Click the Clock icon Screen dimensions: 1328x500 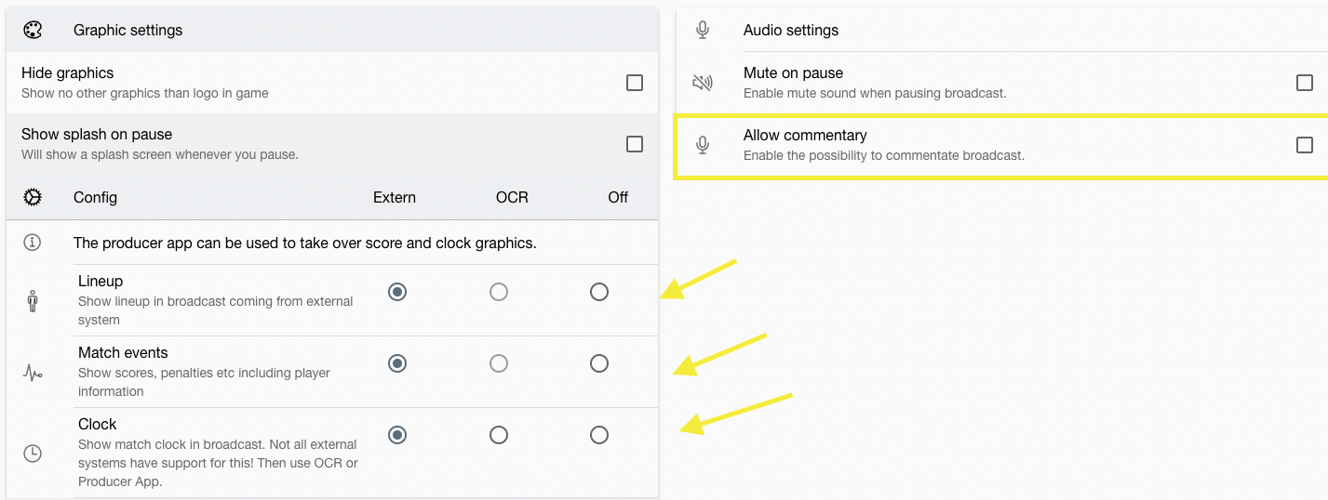tap(33, 454)
